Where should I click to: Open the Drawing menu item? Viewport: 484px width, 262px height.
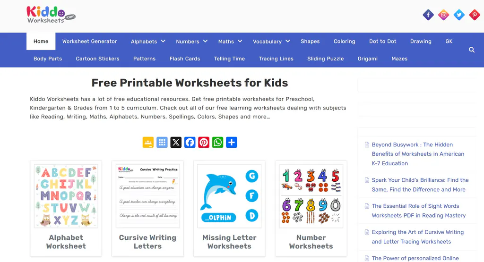[x=421, y=41]
